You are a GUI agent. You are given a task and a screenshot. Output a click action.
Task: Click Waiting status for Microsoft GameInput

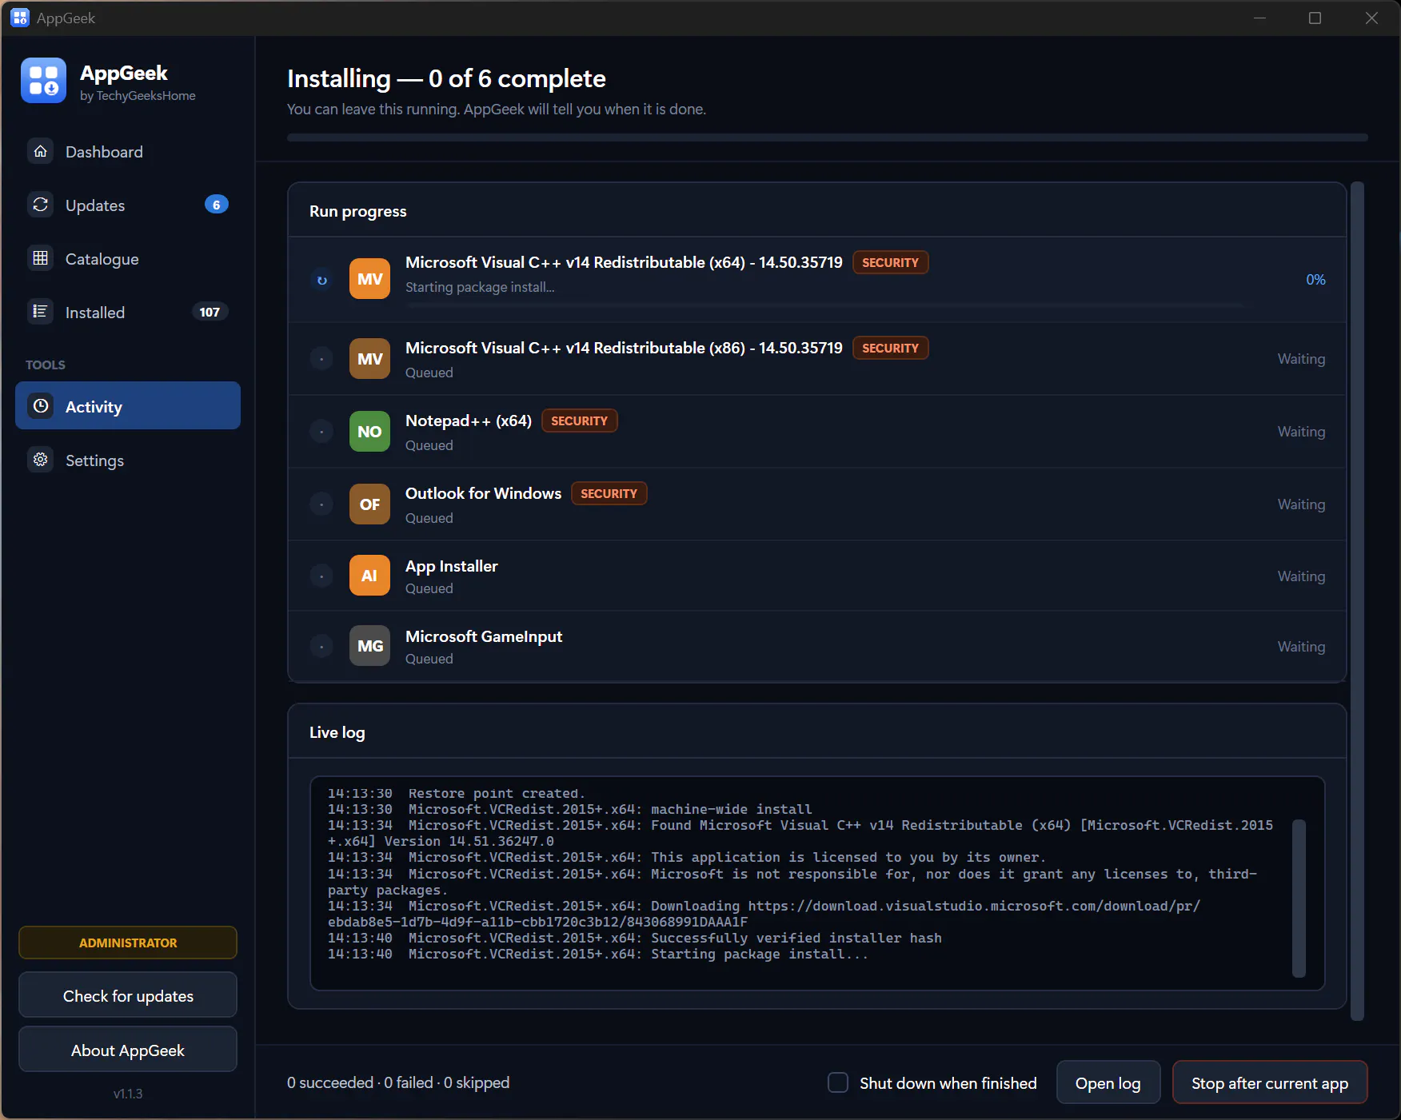(x=1301, y=646)
